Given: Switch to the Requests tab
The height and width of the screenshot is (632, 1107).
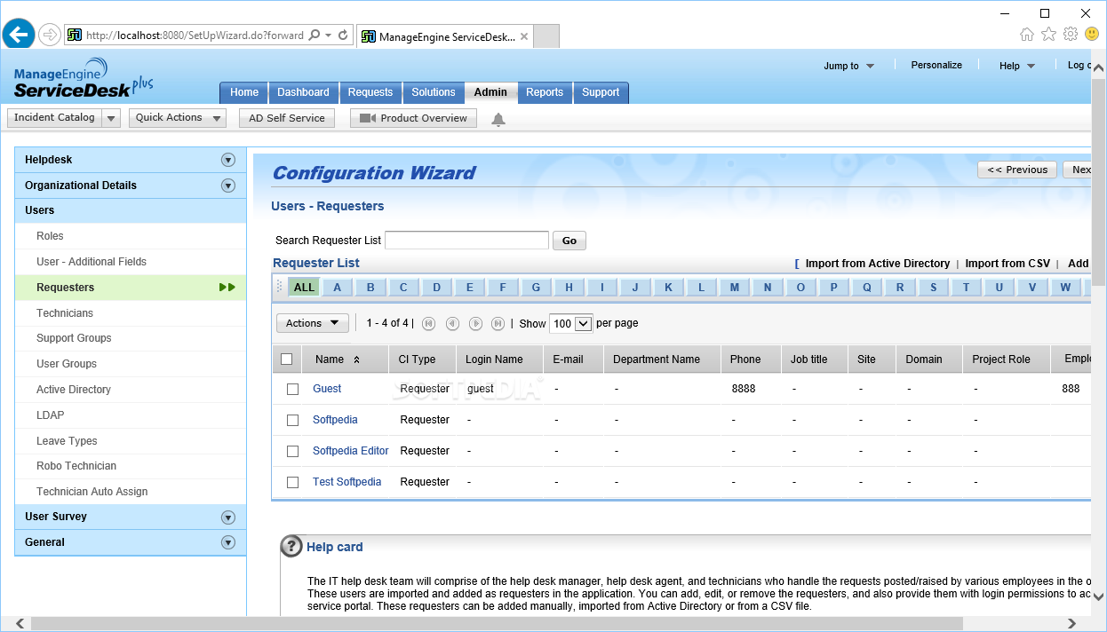Looking at the screenshot, I should (370, 92).
